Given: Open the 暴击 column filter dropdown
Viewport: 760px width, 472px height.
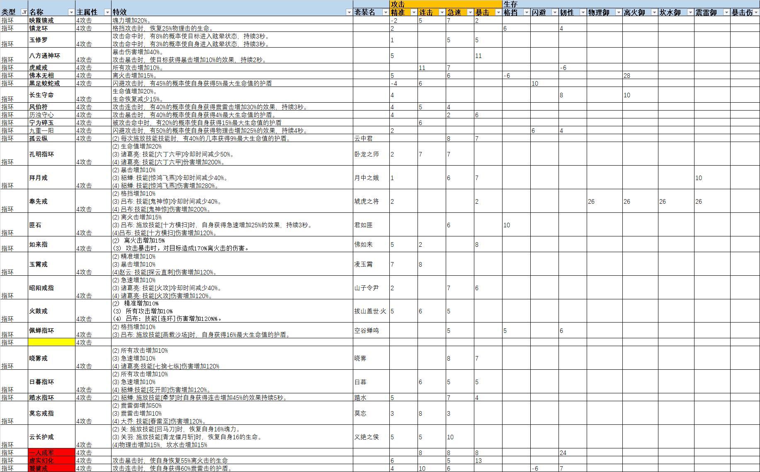Looking at the screenshot, I should tap(498, 12).
